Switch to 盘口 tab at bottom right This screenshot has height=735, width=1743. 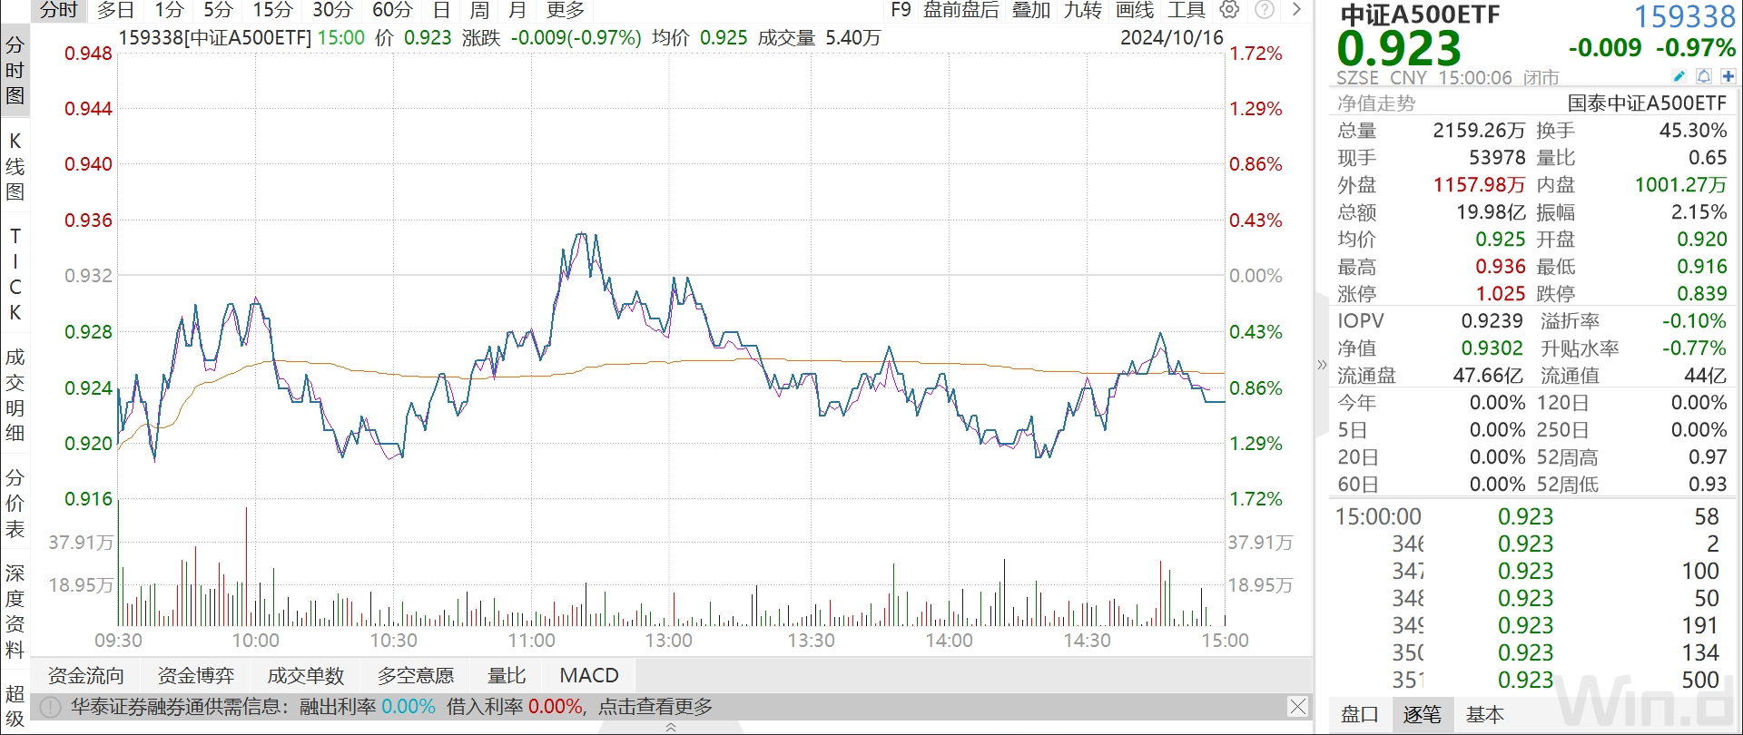click(1360, 715)
